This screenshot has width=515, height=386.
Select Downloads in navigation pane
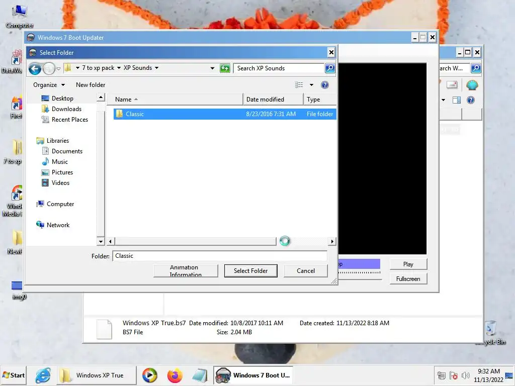point(66,109)
